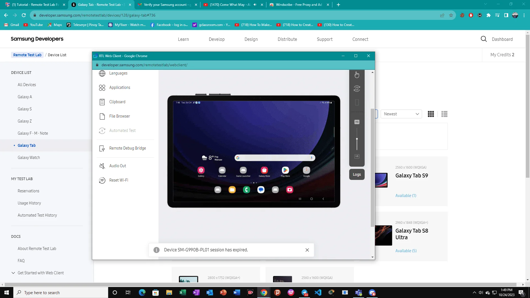Tap Galaxy Store app on the tablet
This screenshot has height=298, width=530.
click(x=264, y=172)
